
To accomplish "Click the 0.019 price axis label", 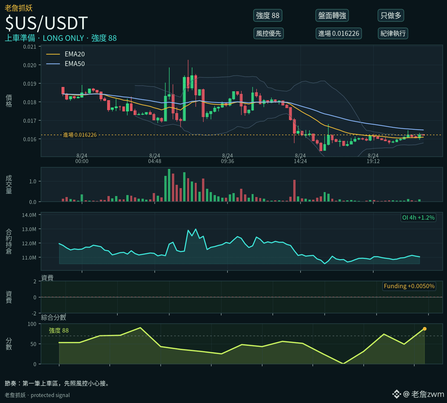I will pos(30,84).
